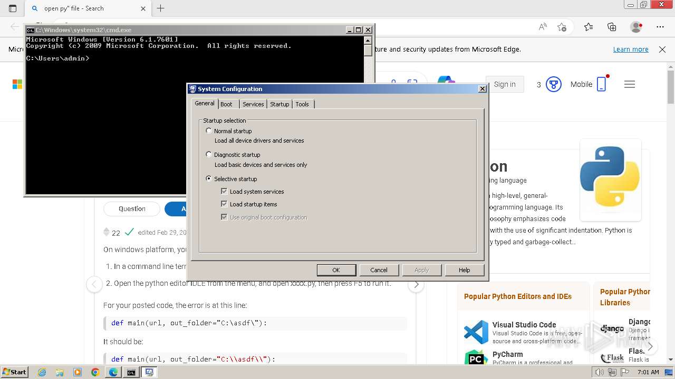Screen dimensions: 675x379
Task: Click OK in System Configuration
Action: click(x=336, y=270)
